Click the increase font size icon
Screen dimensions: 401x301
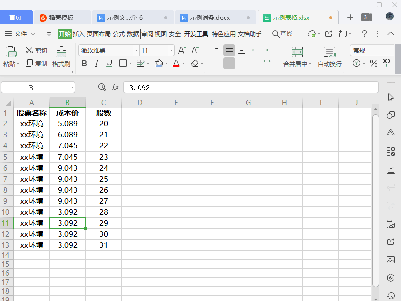click(182, 50)
